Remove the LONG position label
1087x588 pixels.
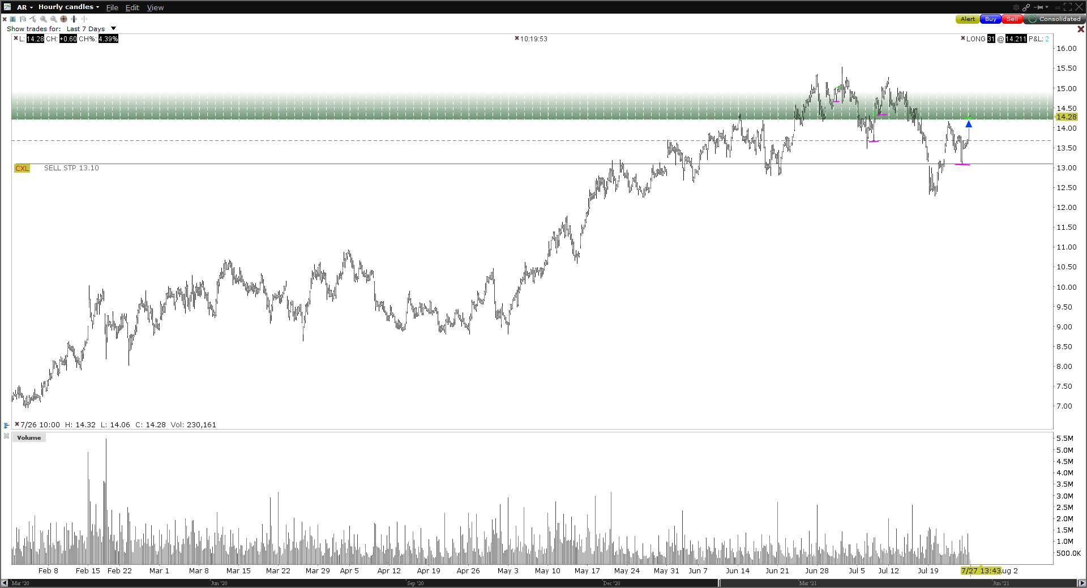pyautogui.click(x=963, y=38)
